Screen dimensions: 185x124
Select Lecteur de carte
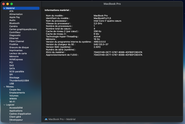(18, 54)
